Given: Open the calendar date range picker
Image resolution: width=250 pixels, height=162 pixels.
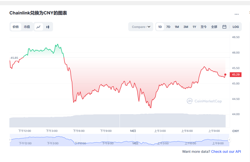Looking at the screenshot, I should pyautogui.click(x=224, y=27).
